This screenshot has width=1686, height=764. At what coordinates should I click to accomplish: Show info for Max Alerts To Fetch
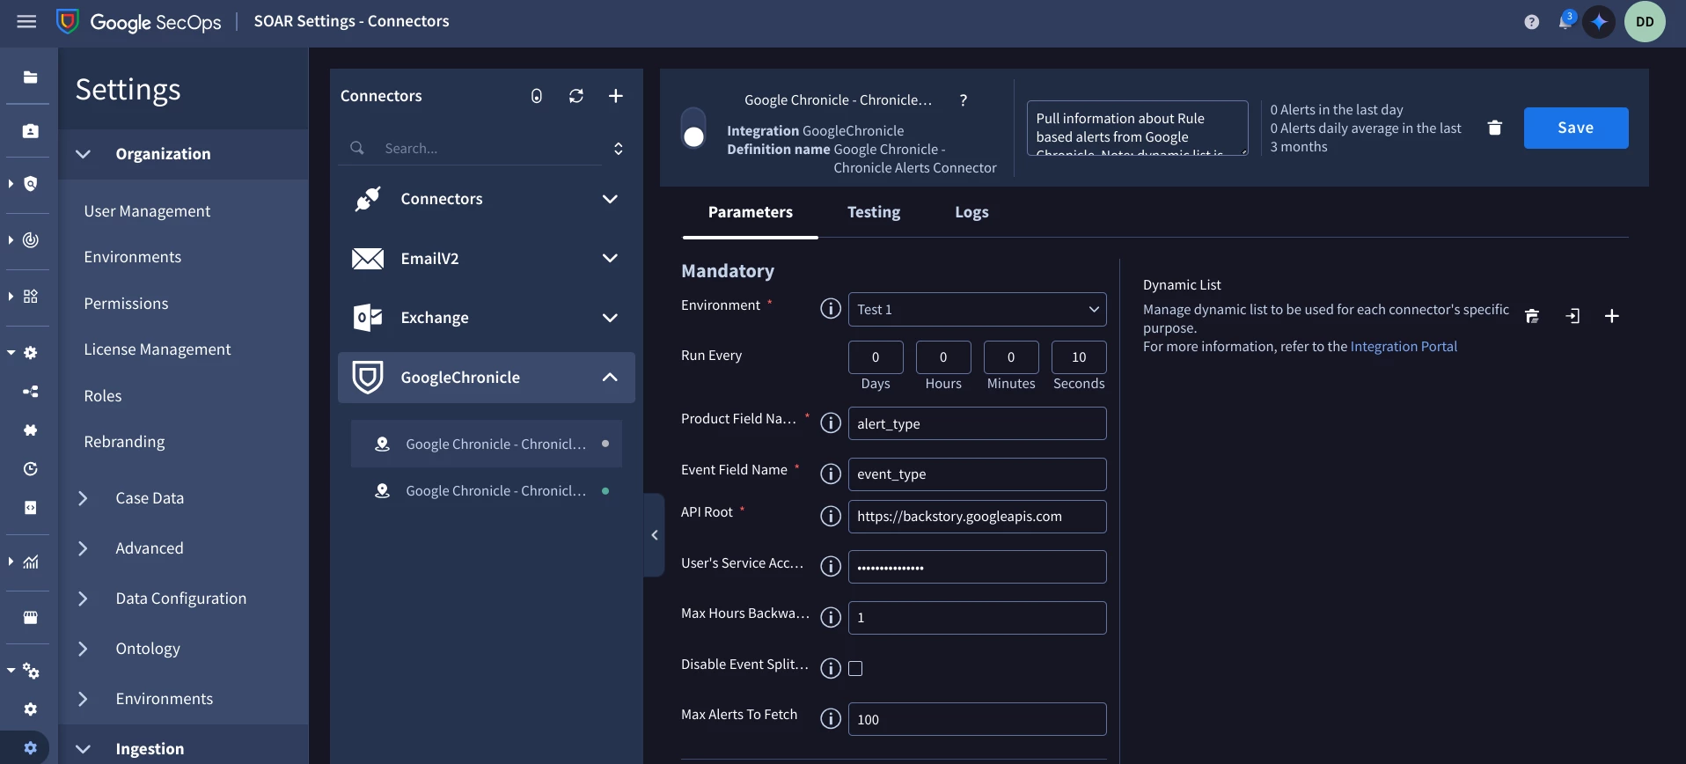coord(830,719)
